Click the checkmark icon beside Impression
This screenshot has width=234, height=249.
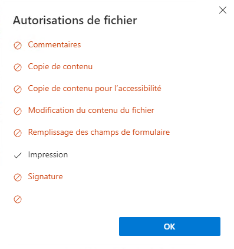18,156
